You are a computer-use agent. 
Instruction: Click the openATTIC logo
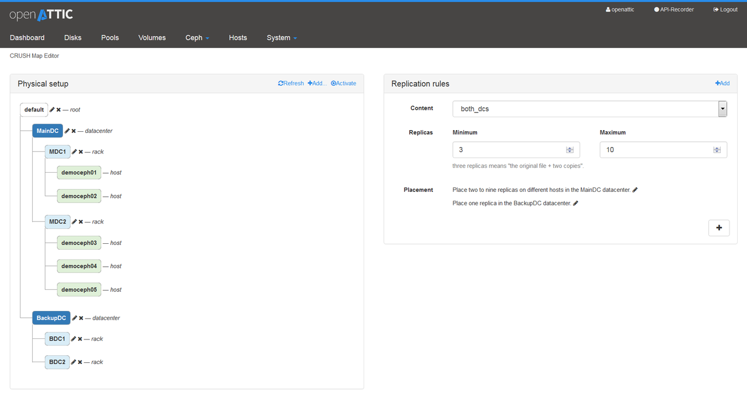point(41,15)
